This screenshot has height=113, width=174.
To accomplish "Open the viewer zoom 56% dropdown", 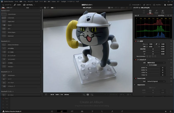I will 53,8.
